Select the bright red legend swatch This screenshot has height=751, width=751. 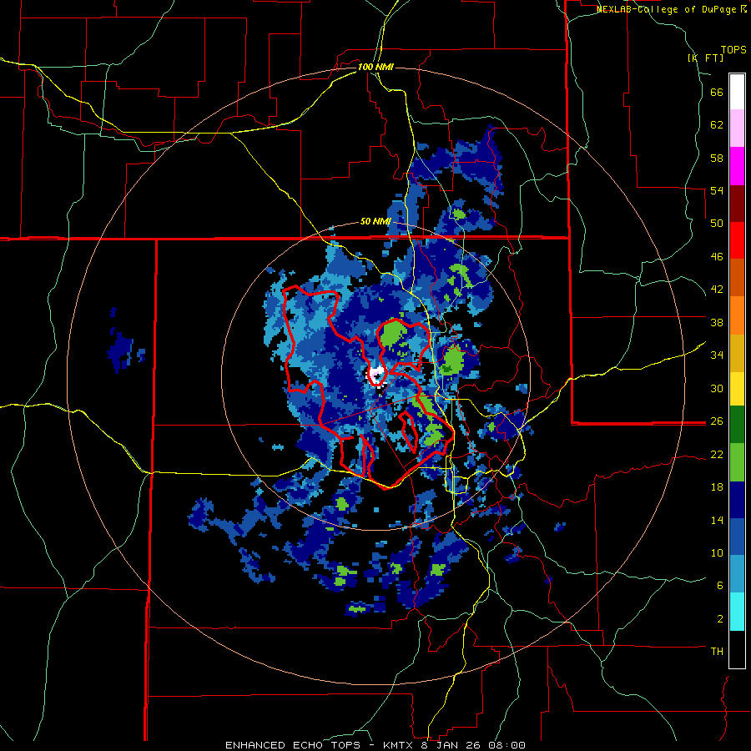[737, 240]
